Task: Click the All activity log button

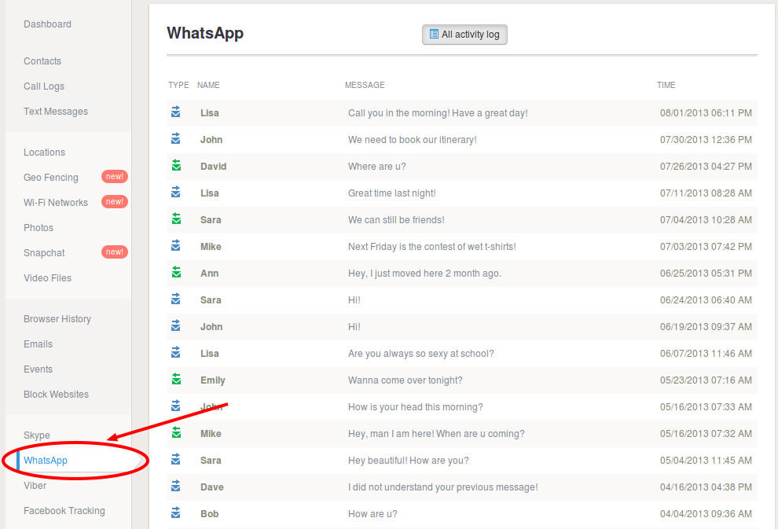Action: click(464, 35)
